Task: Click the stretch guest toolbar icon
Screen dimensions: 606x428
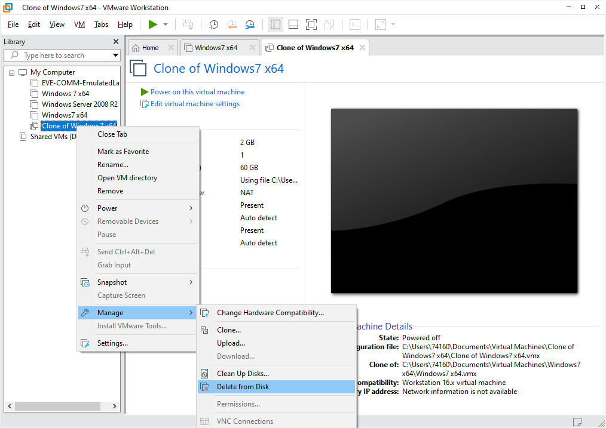Action: coord(381,24)
